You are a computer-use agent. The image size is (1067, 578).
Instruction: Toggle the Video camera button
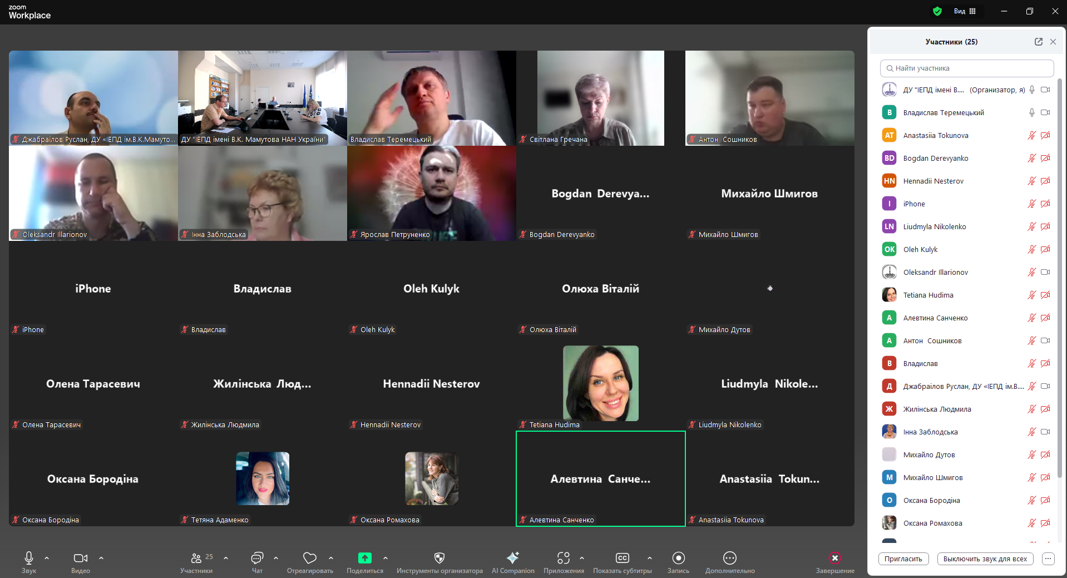click(80, 558)
